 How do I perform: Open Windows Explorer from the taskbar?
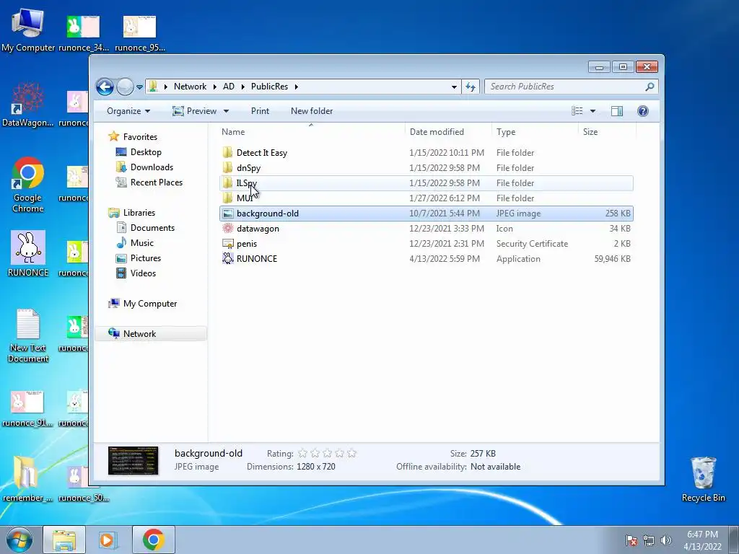(64, 540)
